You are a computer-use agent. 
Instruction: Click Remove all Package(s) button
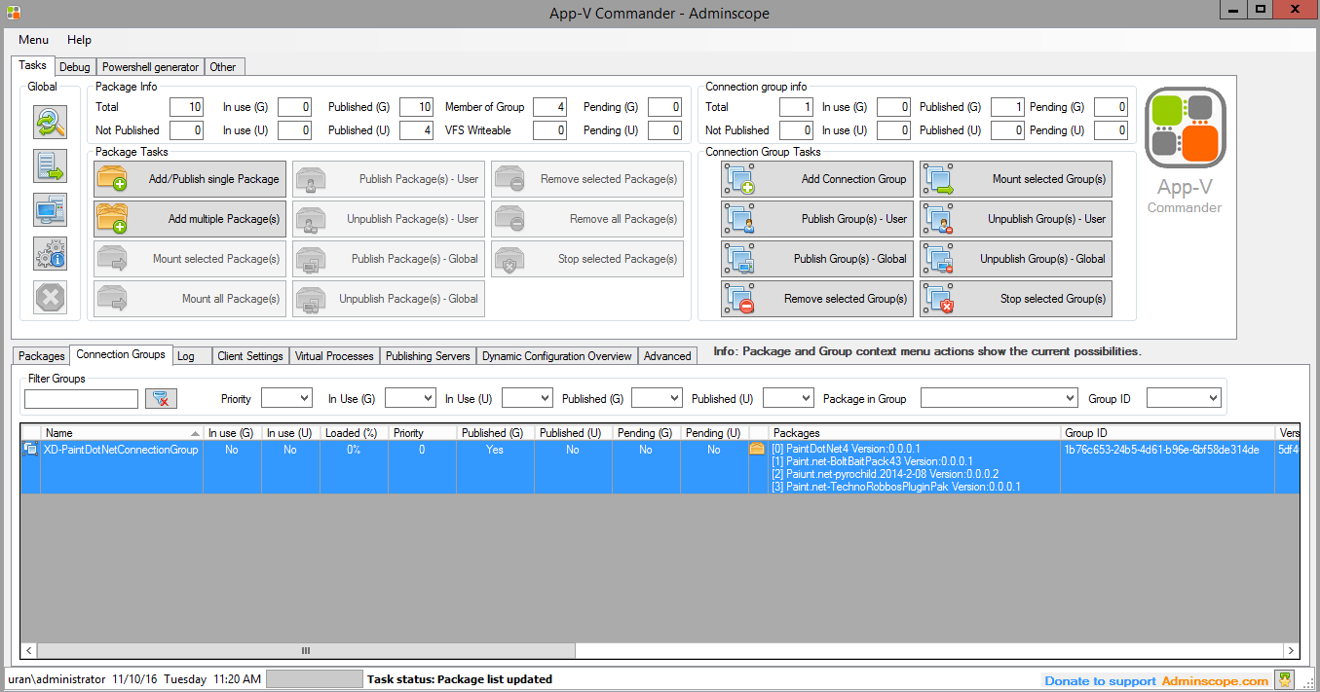pyautogui.click(x=587, y=219)
